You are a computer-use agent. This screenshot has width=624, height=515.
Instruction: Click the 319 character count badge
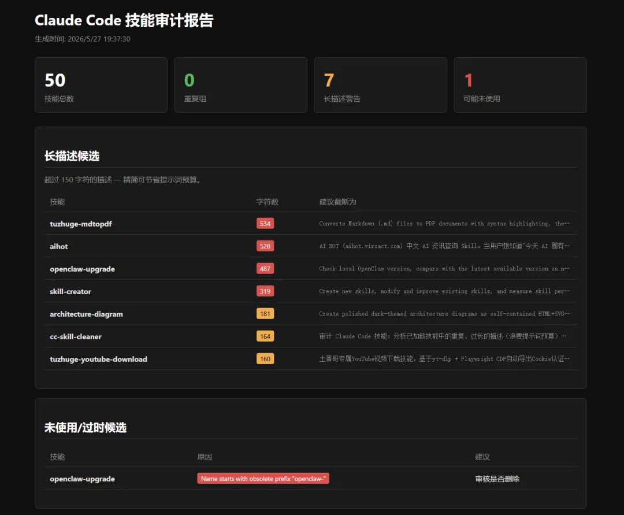click(265, 291)
